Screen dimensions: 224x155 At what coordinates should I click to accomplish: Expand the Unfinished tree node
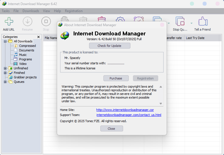click(x=5, y=68)
